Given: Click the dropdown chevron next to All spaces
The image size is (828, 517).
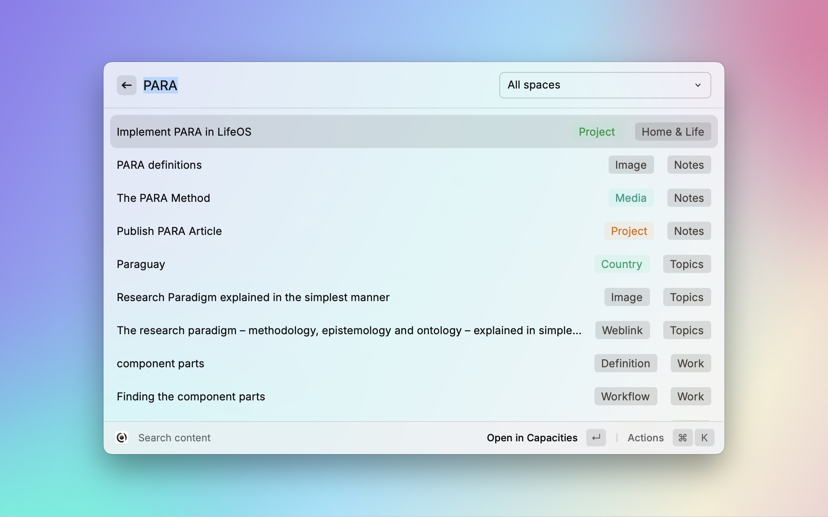Looking at the screenshot, I should point(698,85).
